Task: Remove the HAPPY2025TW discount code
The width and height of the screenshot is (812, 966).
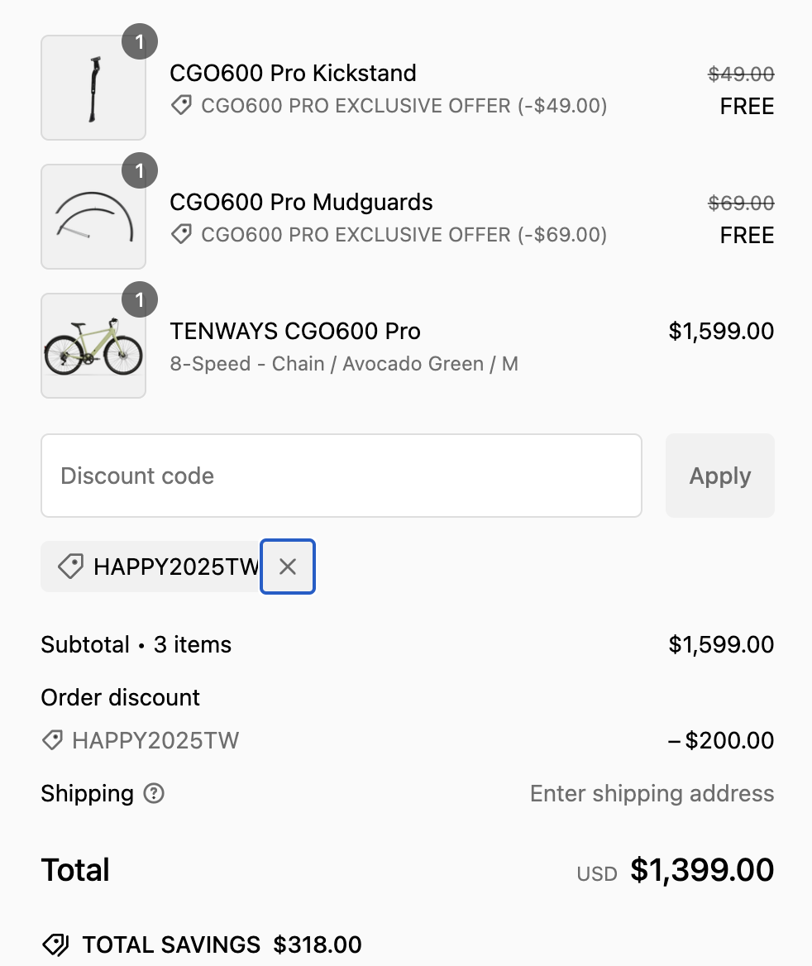Action: 288,567
